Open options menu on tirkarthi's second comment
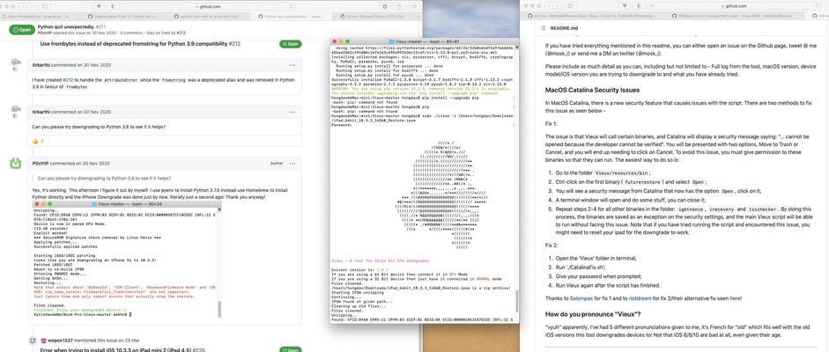Image resolution: width=829 pixels, height=352 pixels. click(x=292, y=112)
